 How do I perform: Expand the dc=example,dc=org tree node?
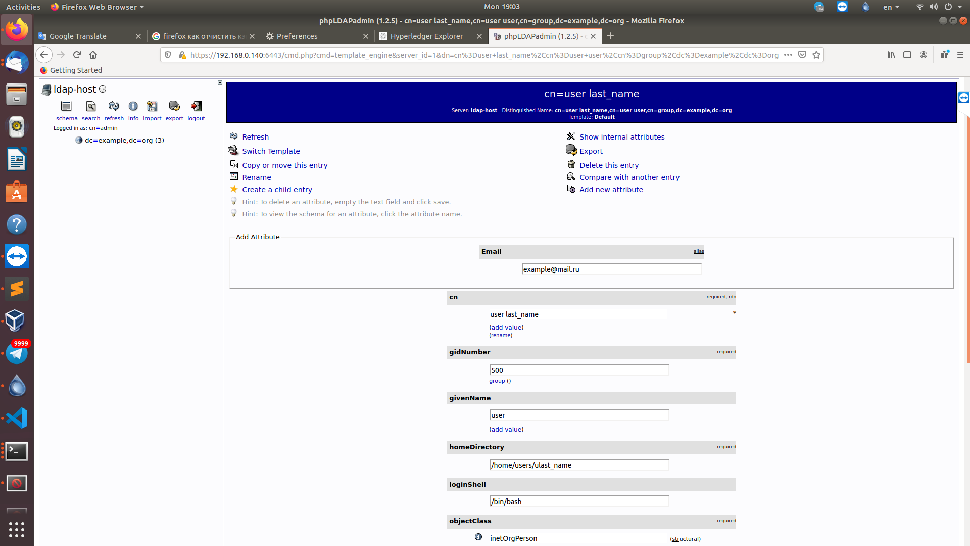71,141
